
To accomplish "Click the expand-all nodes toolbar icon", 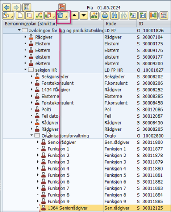I will [133, 15].
